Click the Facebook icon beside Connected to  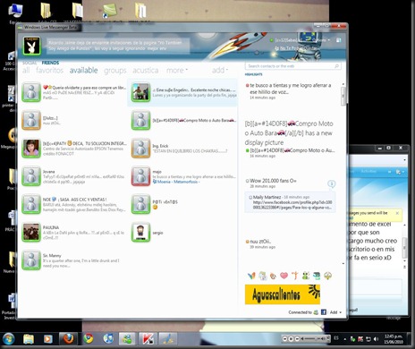[x=324, y=312]
